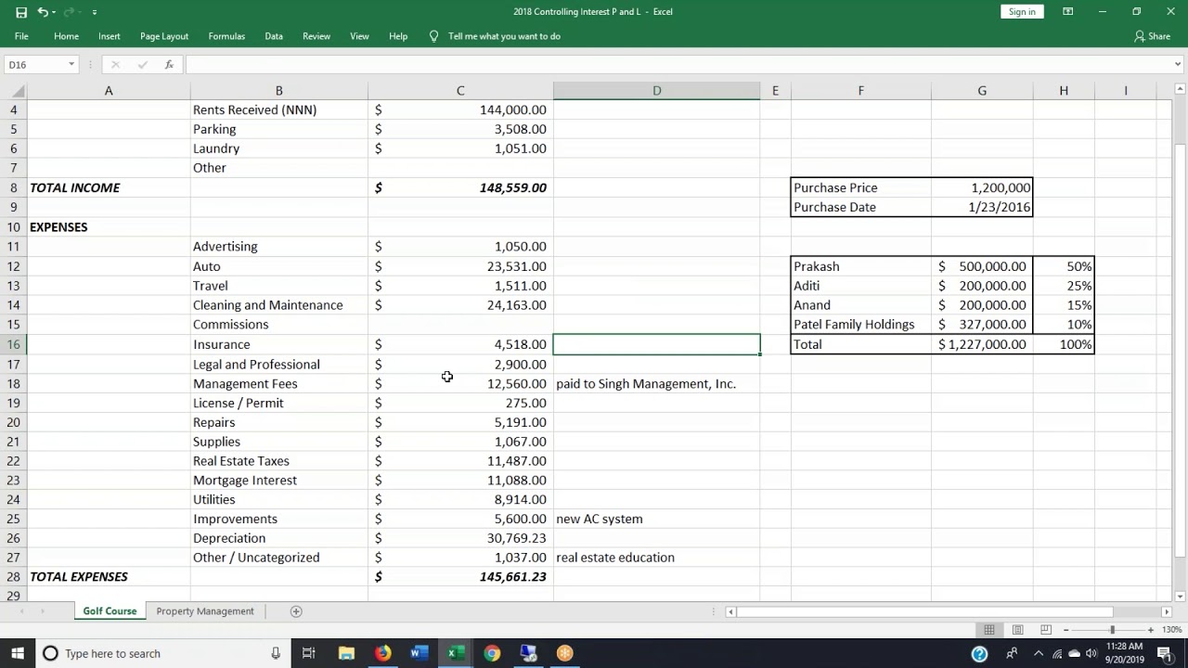Switch to the Property Management sheet tab

(x=205, y=611)
